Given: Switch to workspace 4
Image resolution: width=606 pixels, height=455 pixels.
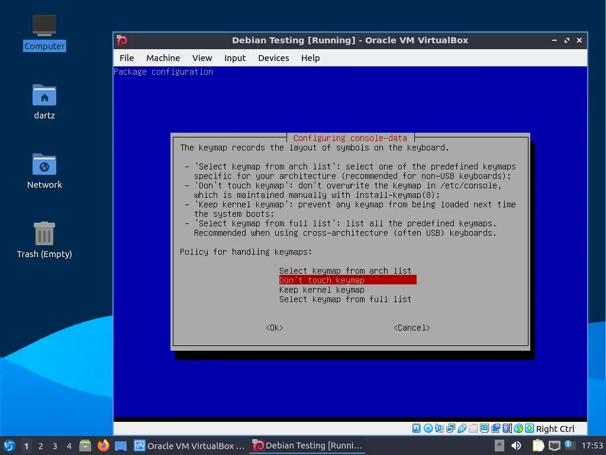Looking at the screenshot, I should coord(69,446).
